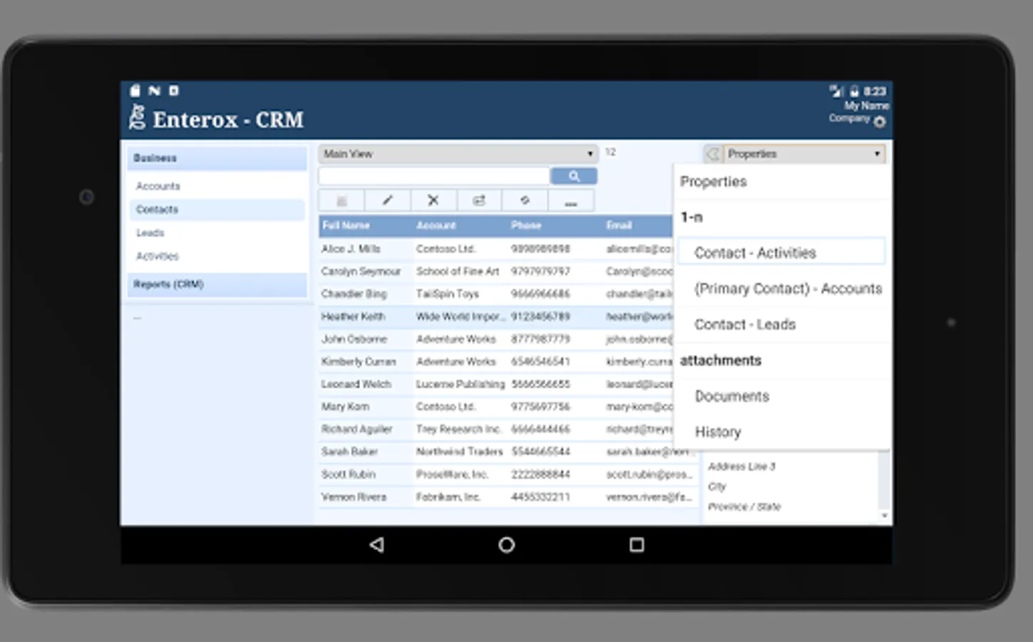Select the Leonard Welch row
This screenshot has height=642, width=1033.
495,384
